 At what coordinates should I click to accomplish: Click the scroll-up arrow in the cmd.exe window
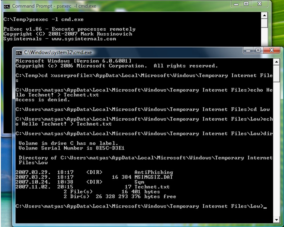[x=276, y=62]
